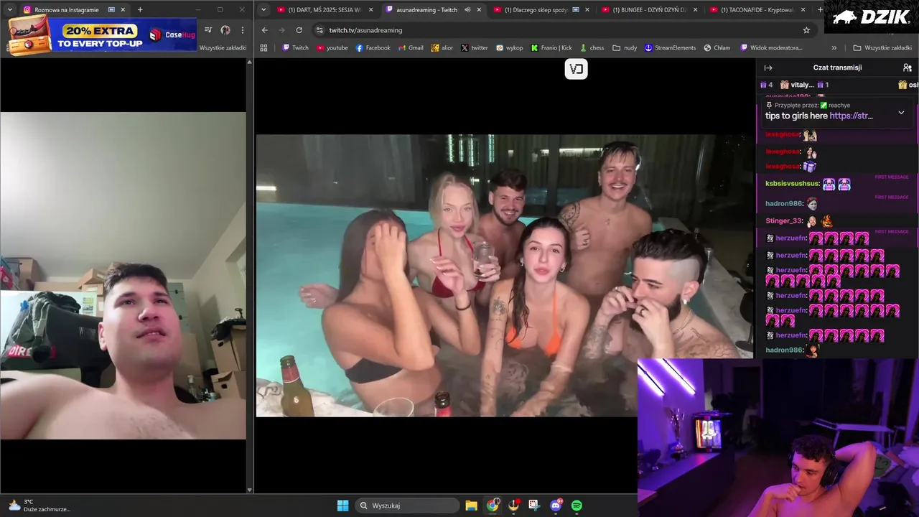Open Discord from the taskbar

point(556,506)
